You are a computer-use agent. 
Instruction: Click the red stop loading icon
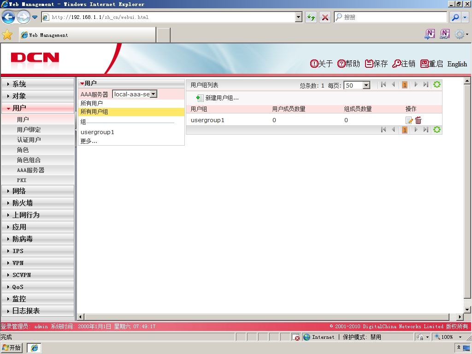[x=325, y=17]
